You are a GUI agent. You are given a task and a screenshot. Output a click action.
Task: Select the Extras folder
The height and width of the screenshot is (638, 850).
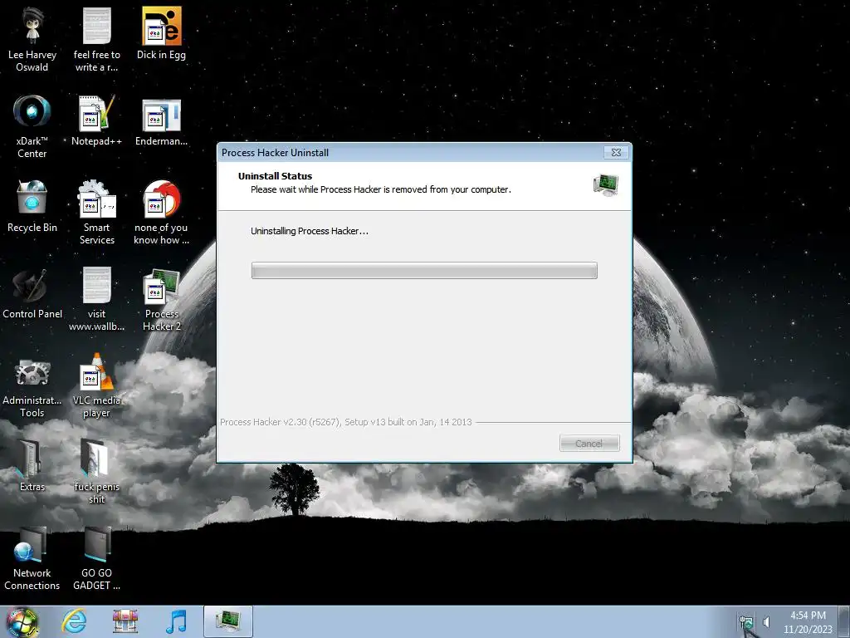pos(32,465)
